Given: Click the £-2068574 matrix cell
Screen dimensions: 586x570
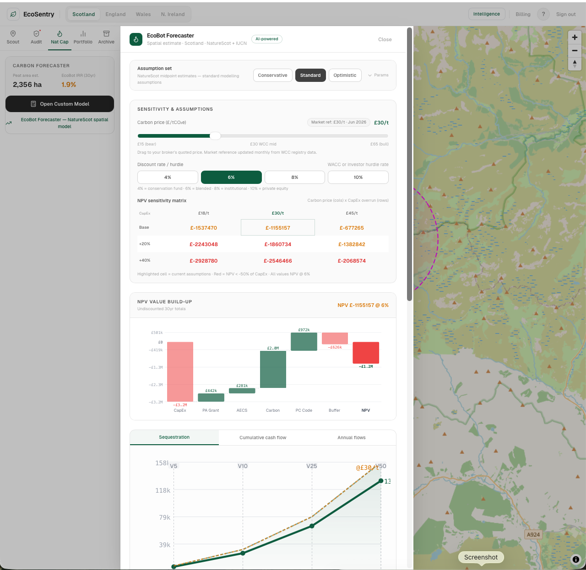Looking at the screenshot, I should [352, 261].
